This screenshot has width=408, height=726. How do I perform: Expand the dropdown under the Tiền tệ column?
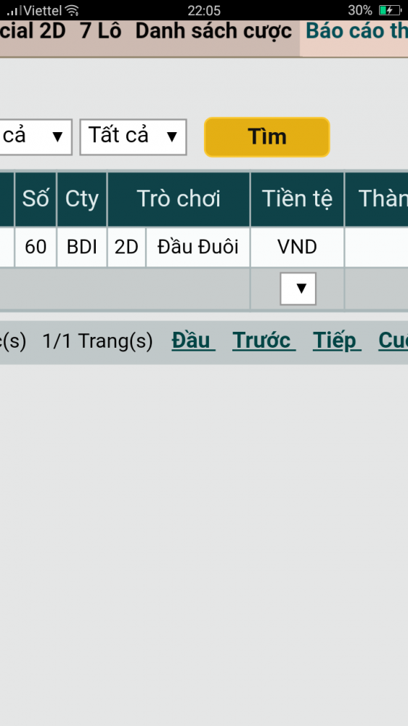click(298, 289)
